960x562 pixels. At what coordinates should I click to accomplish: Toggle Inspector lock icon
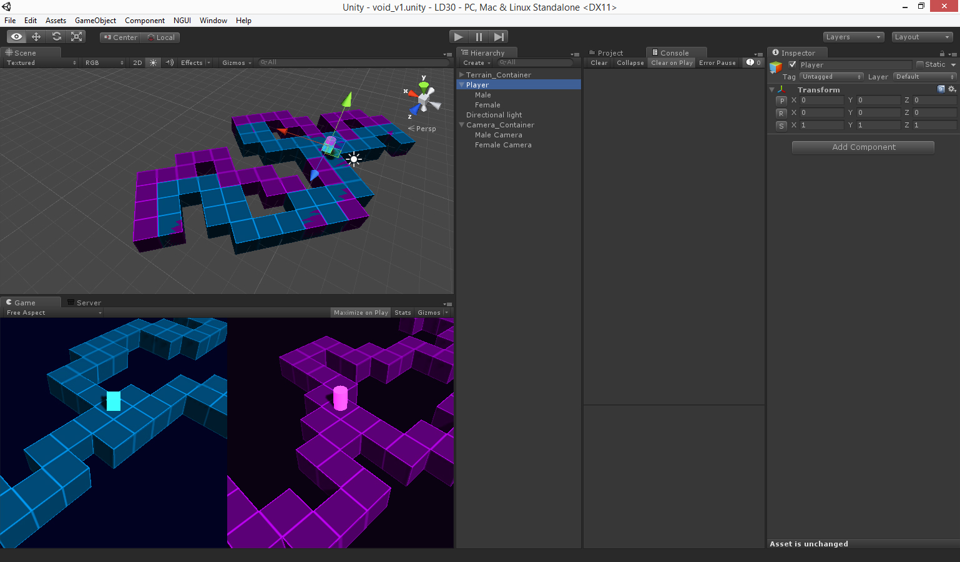coord(942,53)
